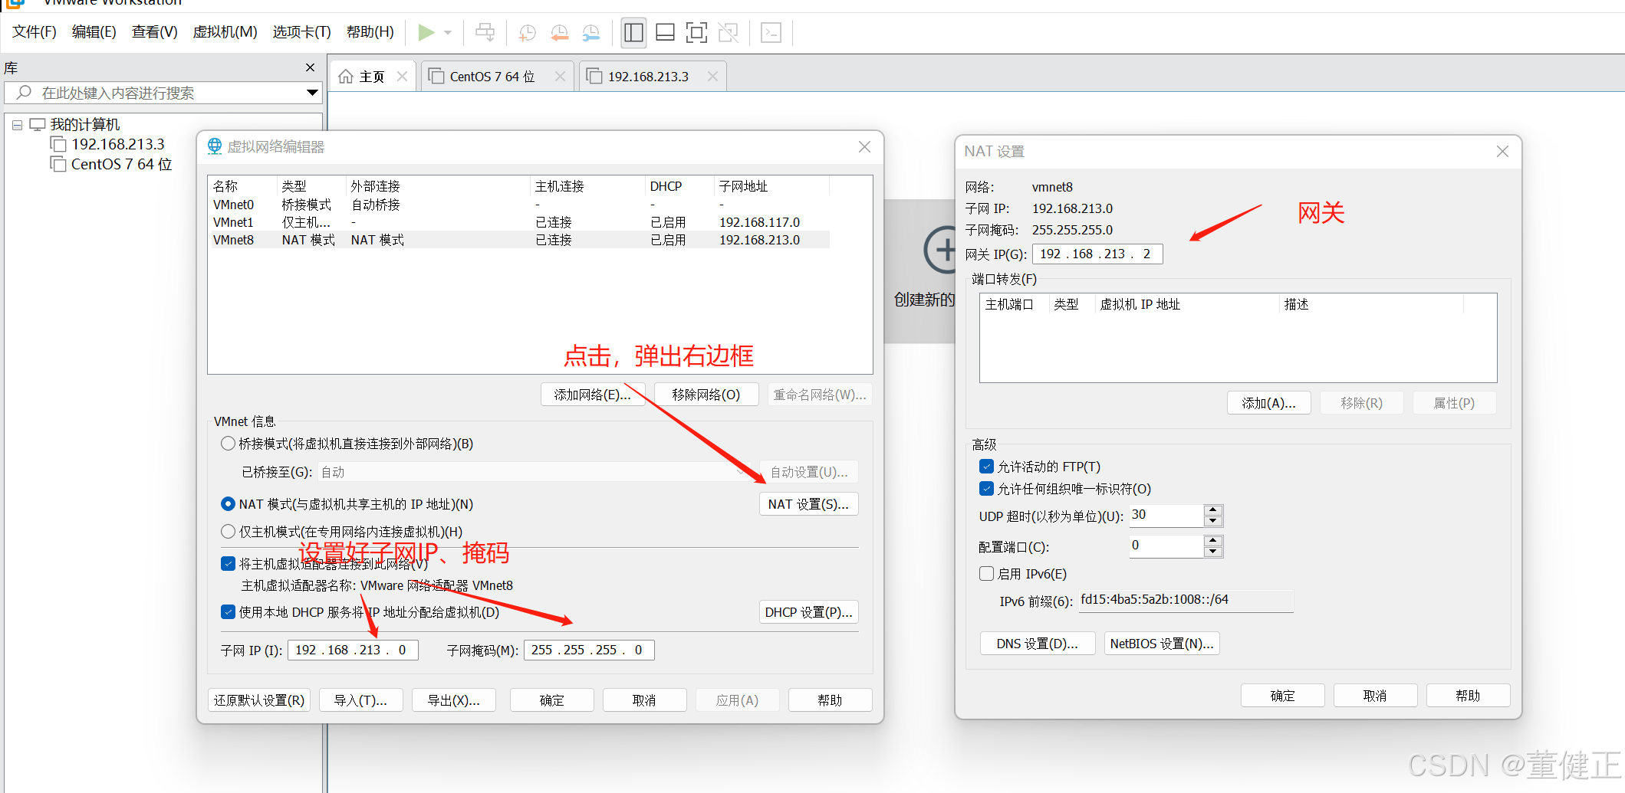Click 添加网络(E)... button
This screenshot has width=1625, height=793.
592,395
